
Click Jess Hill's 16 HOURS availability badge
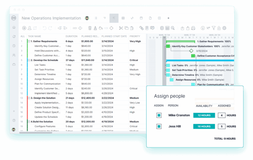[x=204, y=126]
